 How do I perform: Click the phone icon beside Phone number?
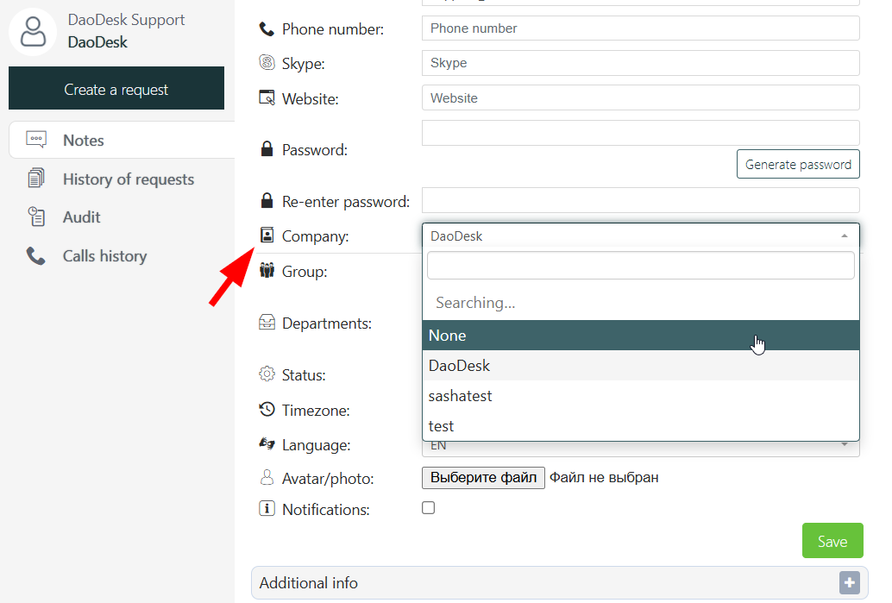click(267, 28)
